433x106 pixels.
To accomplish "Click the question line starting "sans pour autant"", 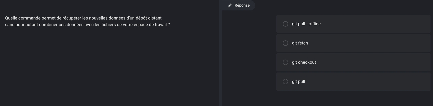I will coord(87,25).
